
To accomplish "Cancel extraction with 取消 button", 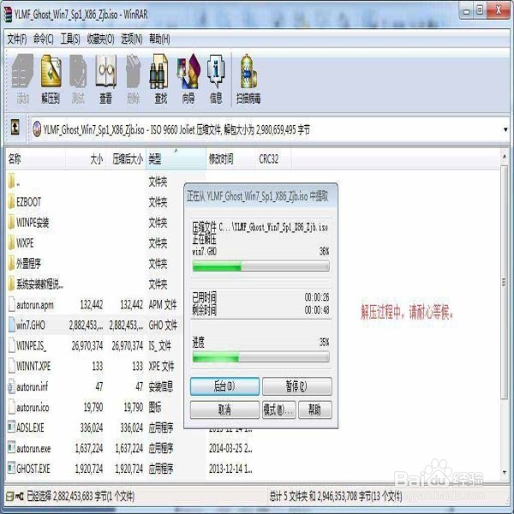I will [224, 409].
